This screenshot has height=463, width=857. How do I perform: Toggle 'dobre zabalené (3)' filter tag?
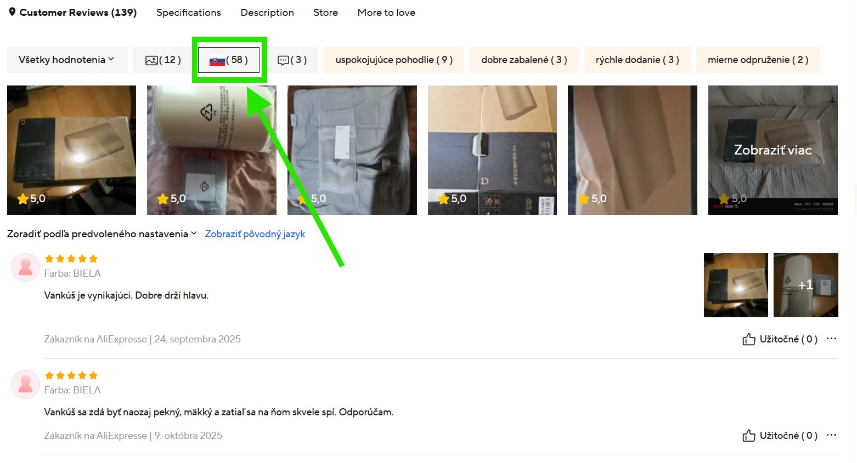[x=524, y=60]
